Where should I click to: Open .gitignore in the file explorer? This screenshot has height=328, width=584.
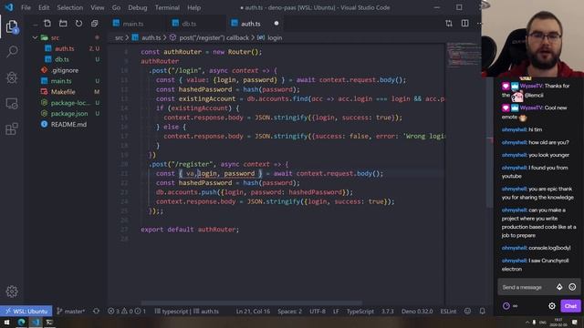(65, 70)
